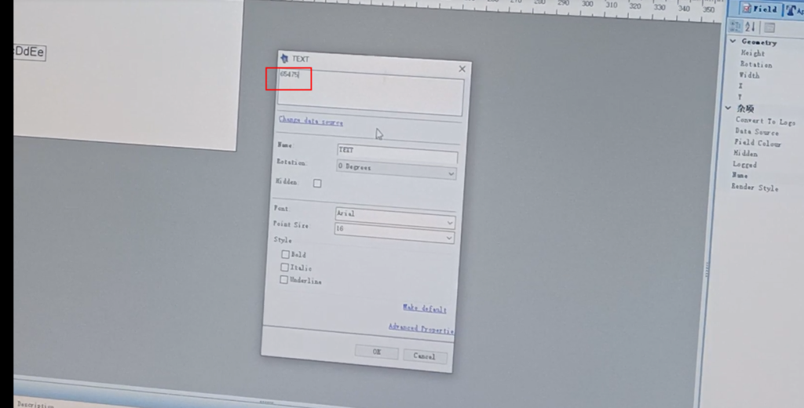The width and height of the screenshot is (804, 408).
Task: Close the TEXT dialog with X
Action: [462, 69]
